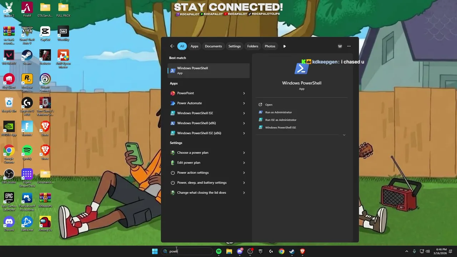
Task: Switch to Folders search filter
Action: point(253,46)
